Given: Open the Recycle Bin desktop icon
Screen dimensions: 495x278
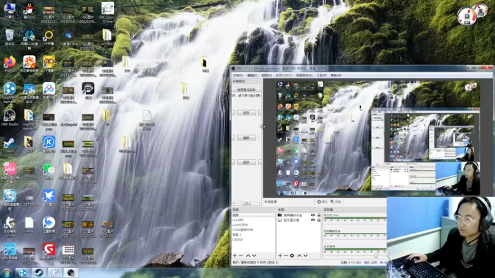Looking at the screenshot, I should coord(10,37).
